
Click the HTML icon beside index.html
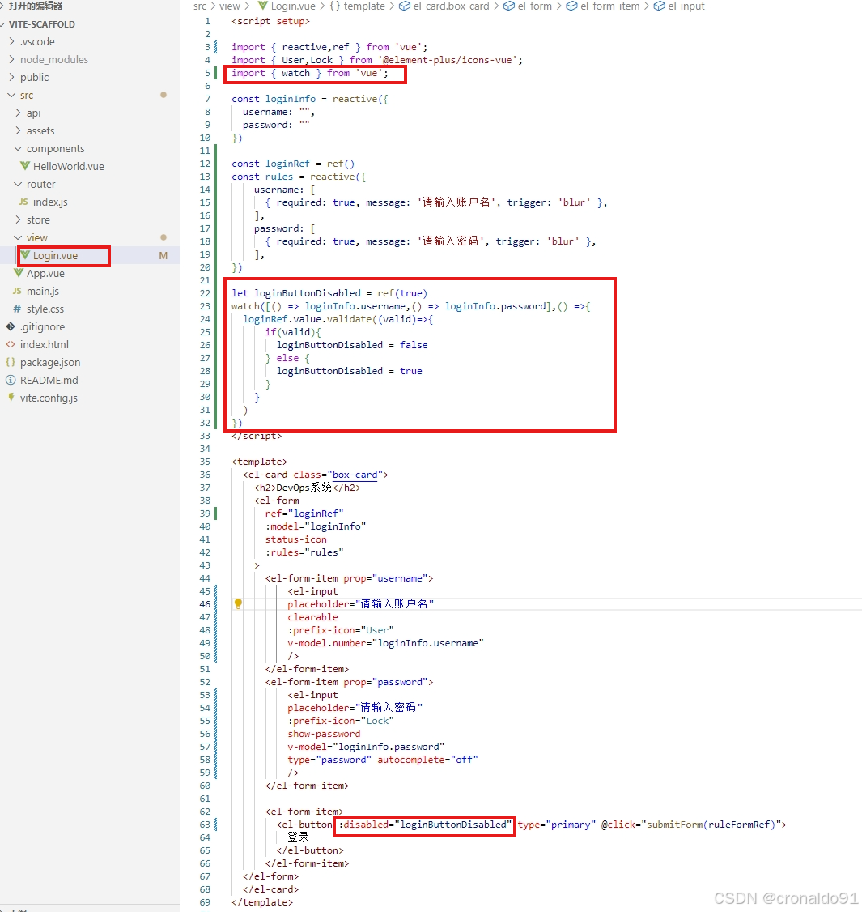pyautogui.click(x=11, y=344)
